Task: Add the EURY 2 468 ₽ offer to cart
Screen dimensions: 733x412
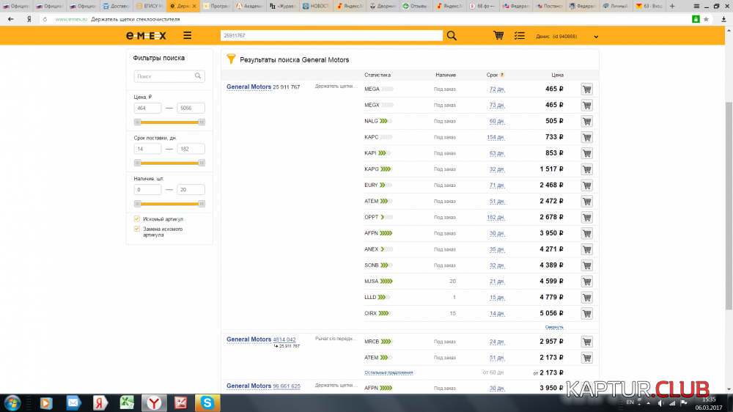Action: (x=586, y=185)
